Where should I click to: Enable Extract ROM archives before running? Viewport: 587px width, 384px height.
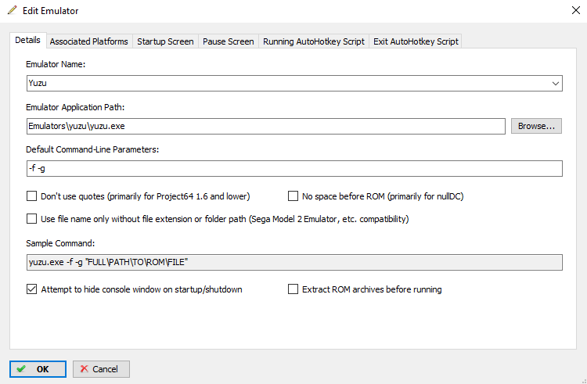293,289
